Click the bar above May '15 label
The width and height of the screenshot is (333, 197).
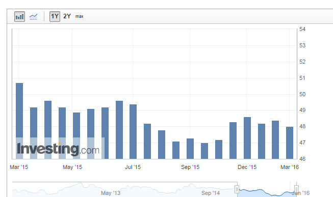(76, 135)
